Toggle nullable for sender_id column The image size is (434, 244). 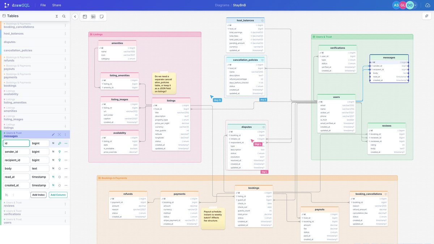pyautogui.click(x=53, y=152)
